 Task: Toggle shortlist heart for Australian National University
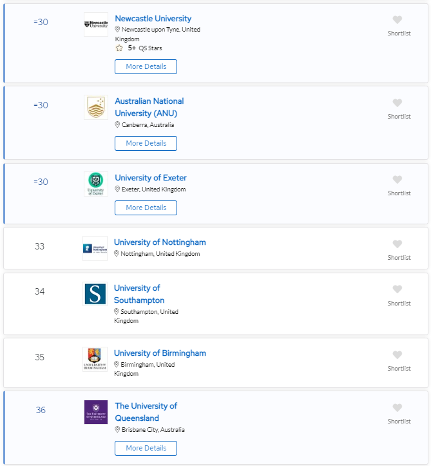click(x=397, y=103)
